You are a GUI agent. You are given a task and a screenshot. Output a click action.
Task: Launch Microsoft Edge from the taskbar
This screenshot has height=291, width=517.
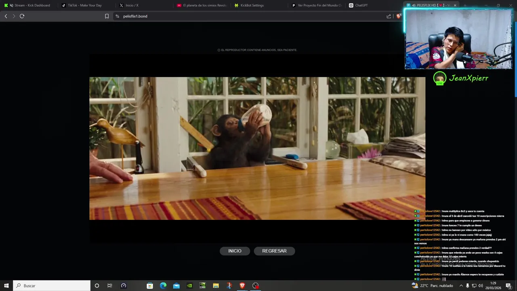click(x=163, y=286)
